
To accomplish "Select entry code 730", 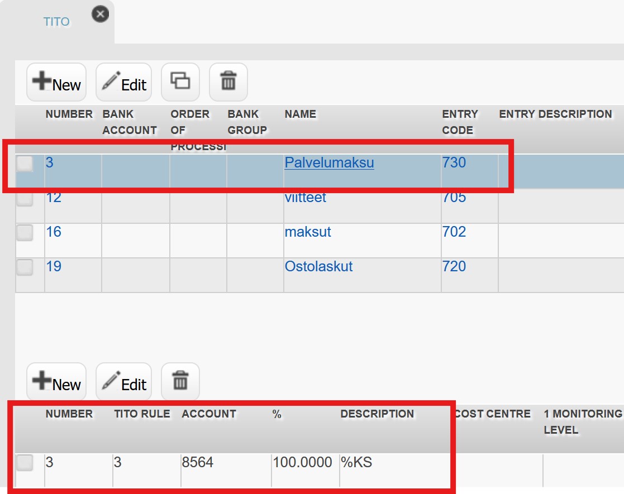I will point(454,162).
